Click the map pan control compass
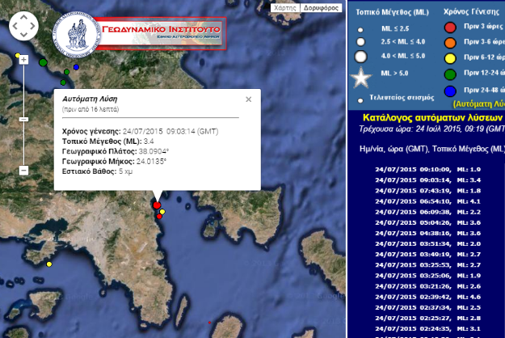This screenshot has width=505, height=338. pos(23,26)
